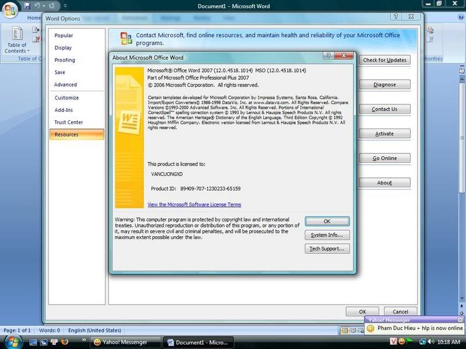The height and width of the screenshot is (349, 466).
Task: Expand the Undo history dropdown arrow
Action: coord(44,6)
